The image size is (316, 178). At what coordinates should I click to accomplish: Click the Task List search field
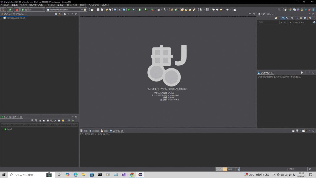[269, 22]
